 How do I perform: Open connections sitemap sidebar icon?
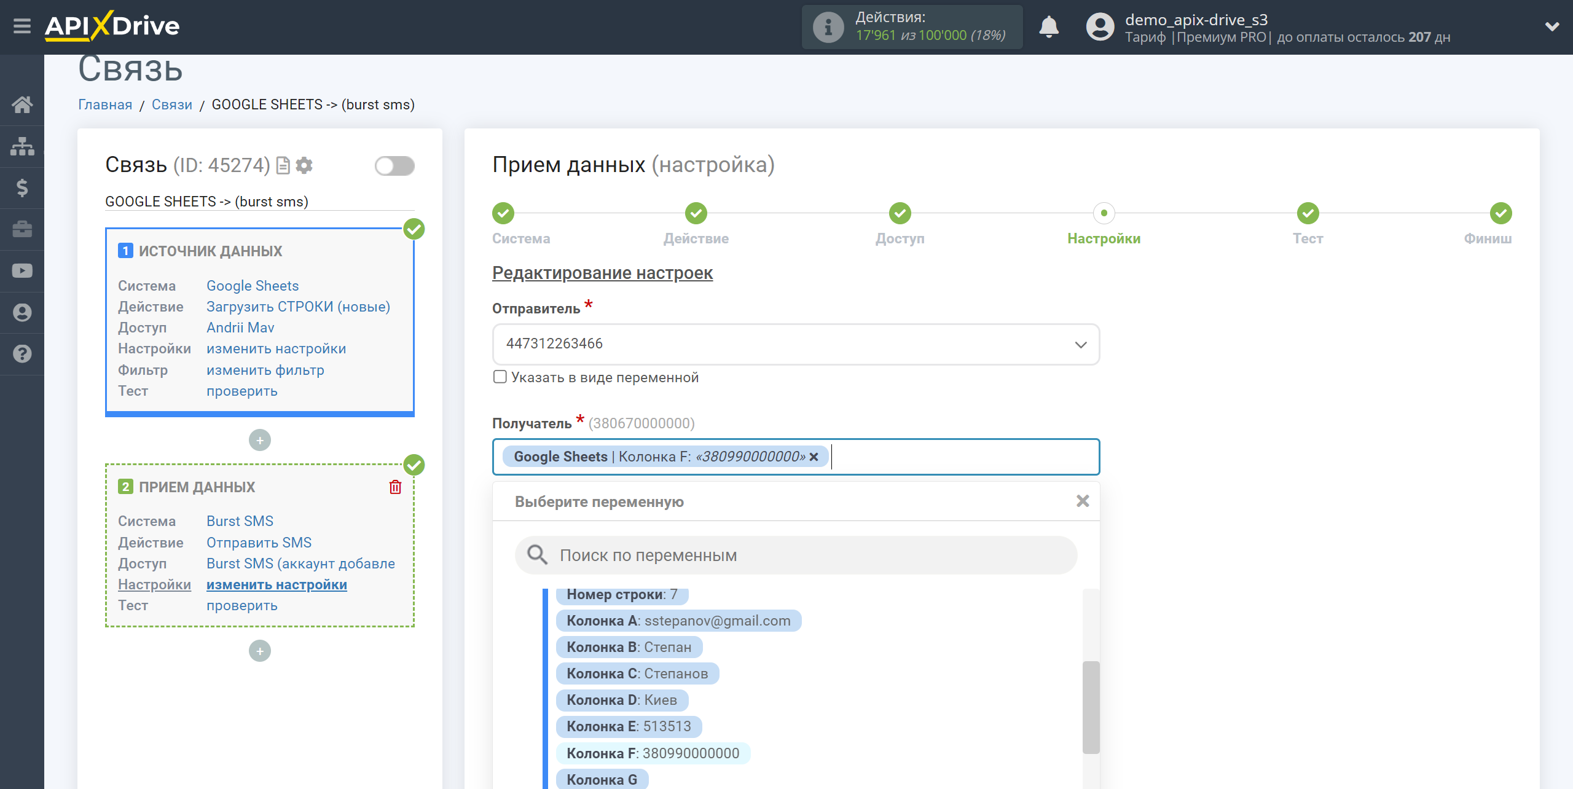(22, 146)
